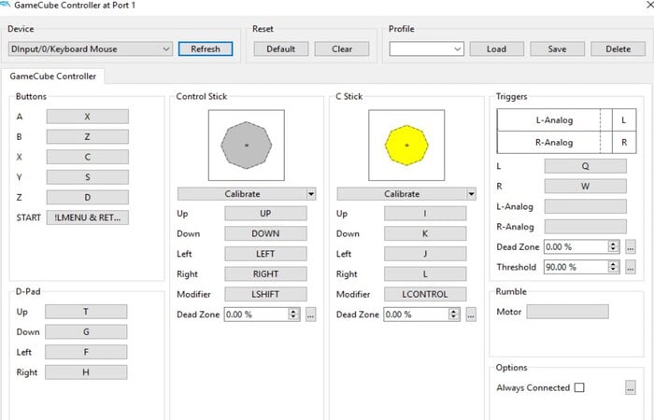Image resolution: width=654 pixels, height=420 pixels.
Task: Assign the empty R-Analog binding
Action: point(586,227)
